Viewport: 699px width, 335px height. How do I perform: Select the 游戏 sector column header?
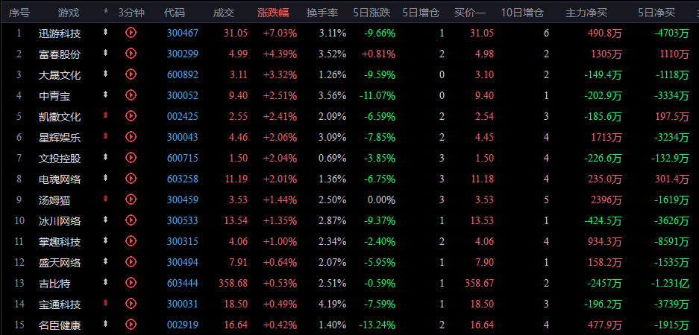(x=68, y=13)
